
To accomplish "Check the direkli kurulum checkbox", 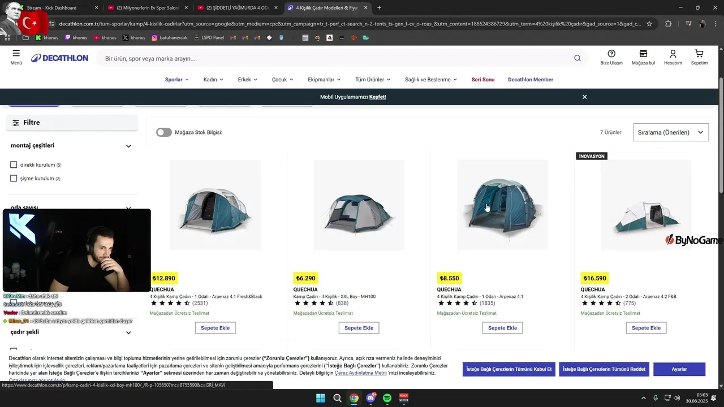I will pos(14,165).
